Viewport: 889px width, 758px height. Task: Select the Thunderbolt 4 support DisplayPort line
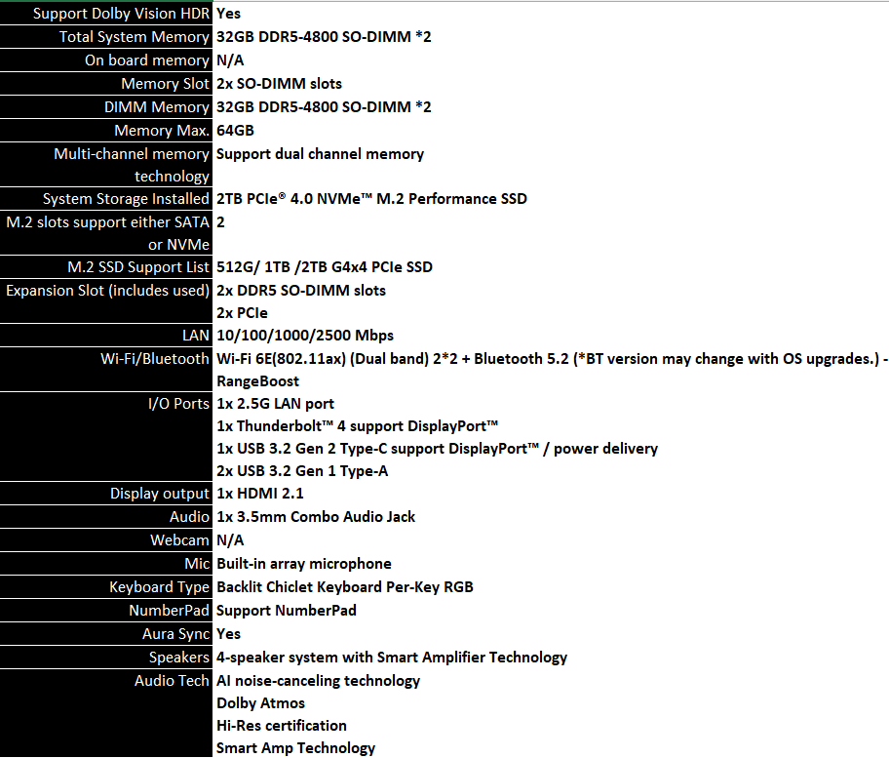[358, 426]
